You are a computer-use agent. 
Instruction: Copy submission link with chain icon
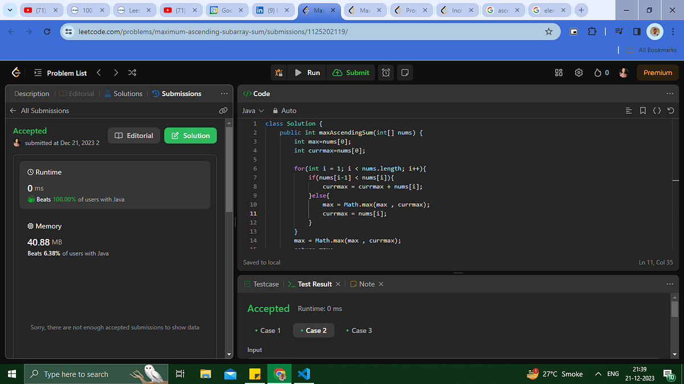click(x=223, y=110)
